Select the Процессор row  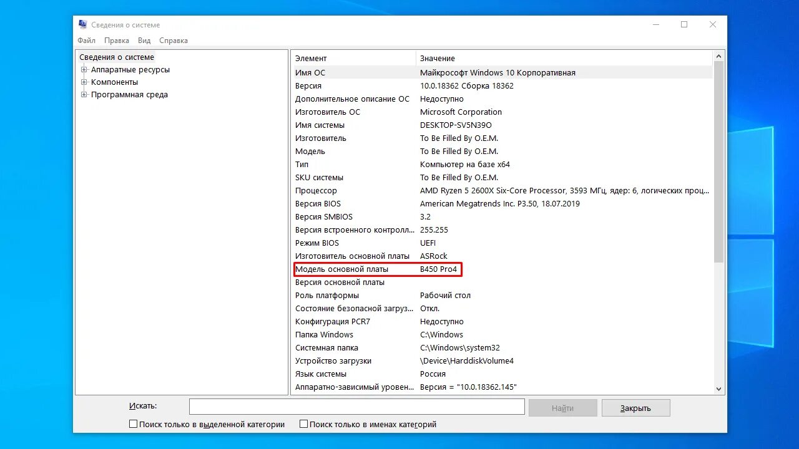(x=502, y=190)
